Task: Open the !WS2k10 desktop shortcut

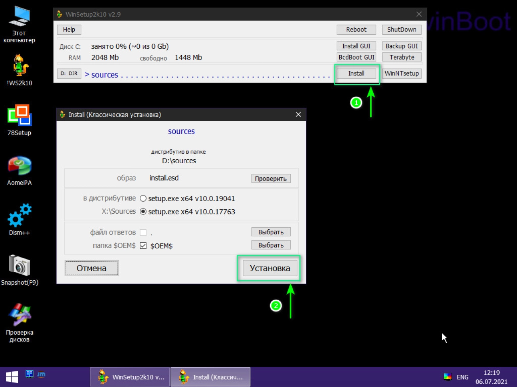Action: pyautogui.click(x=19, y=70)
